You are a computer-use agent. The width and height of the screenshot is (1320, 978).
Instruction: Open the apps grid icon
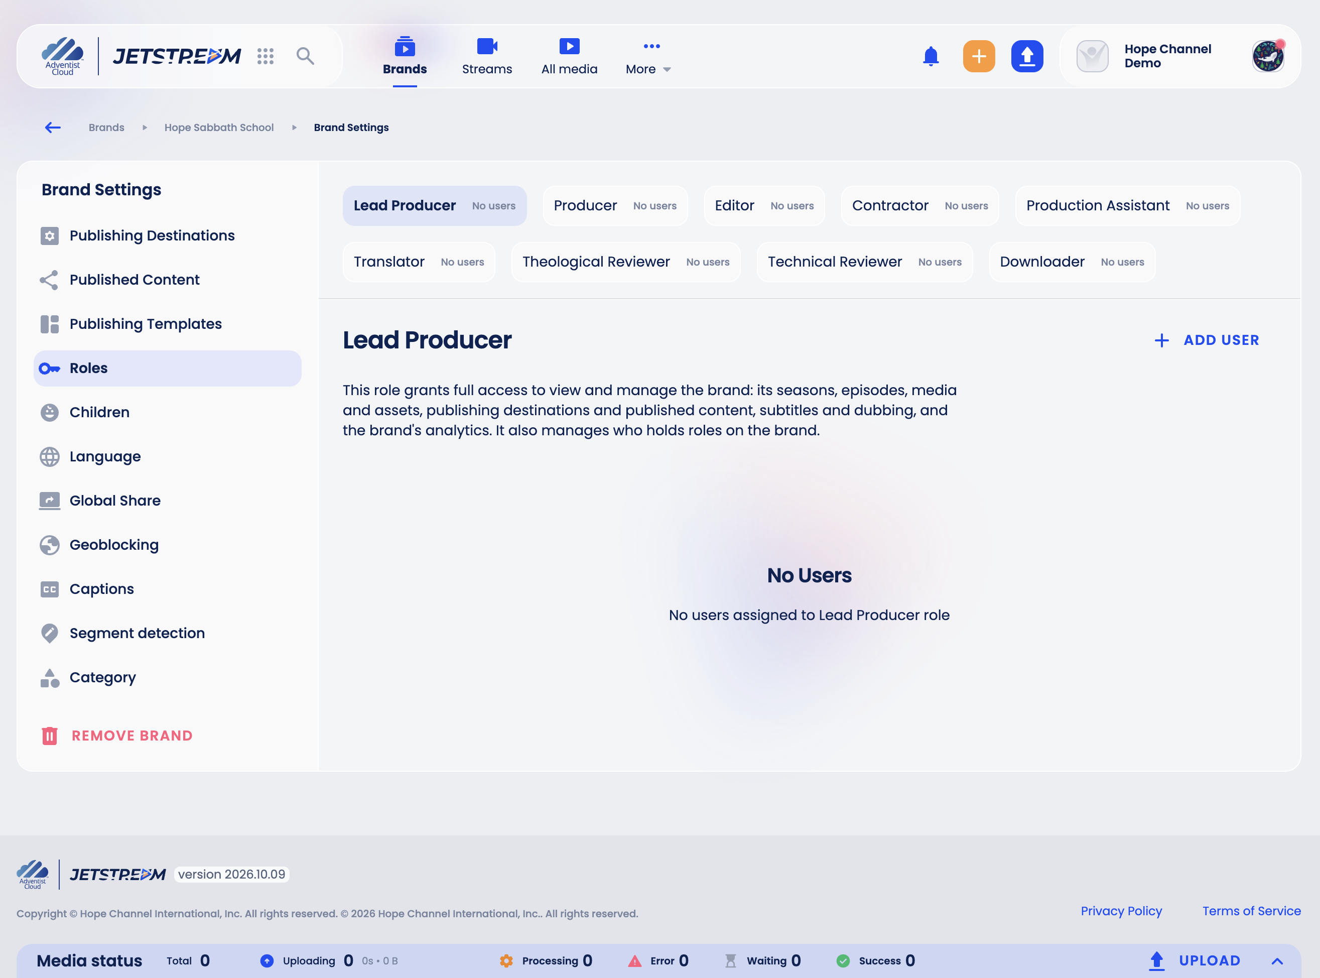pyautogui.click(x=265, y=56)
